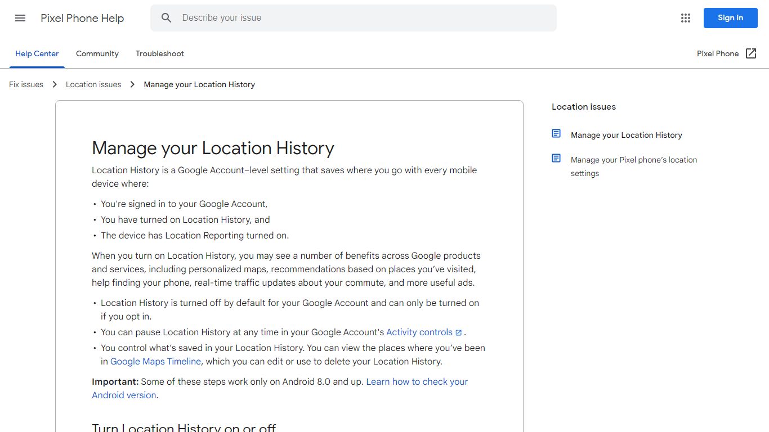This screenshot has height=432, width=769.
Task: Open the hamburger main menu
Action: [x=20, y=18]
